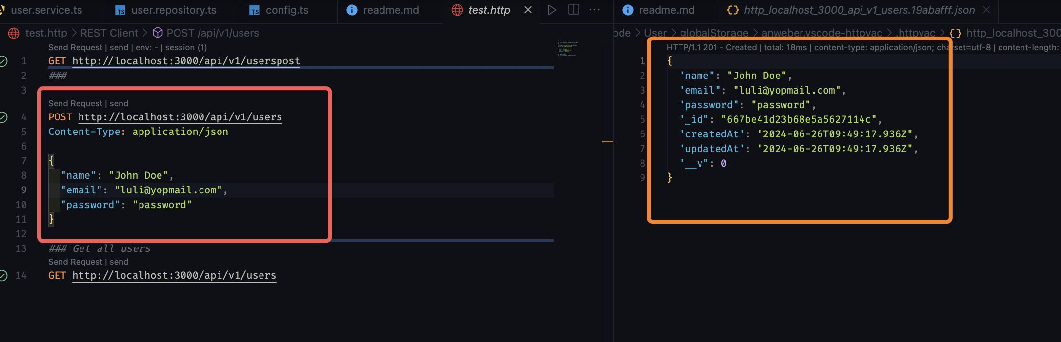This screenshot has height=342, width=1061.
Task: Click Send Request above GET /api/v1/users line 14
Action: 76,262
